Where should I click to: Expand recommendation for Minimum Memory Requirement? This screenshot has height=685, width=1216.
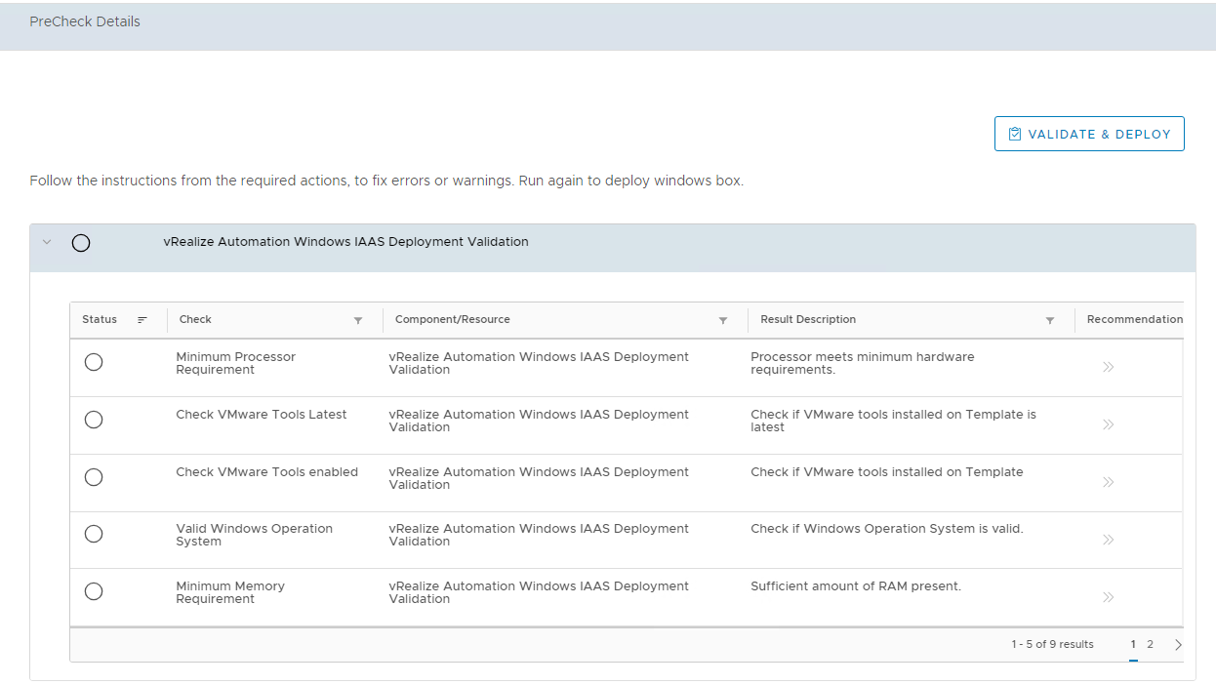click(1108, 597)
